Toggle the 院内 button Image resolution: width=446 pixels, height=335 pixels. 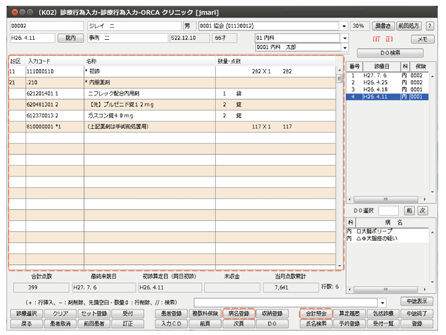pos(70,38)
